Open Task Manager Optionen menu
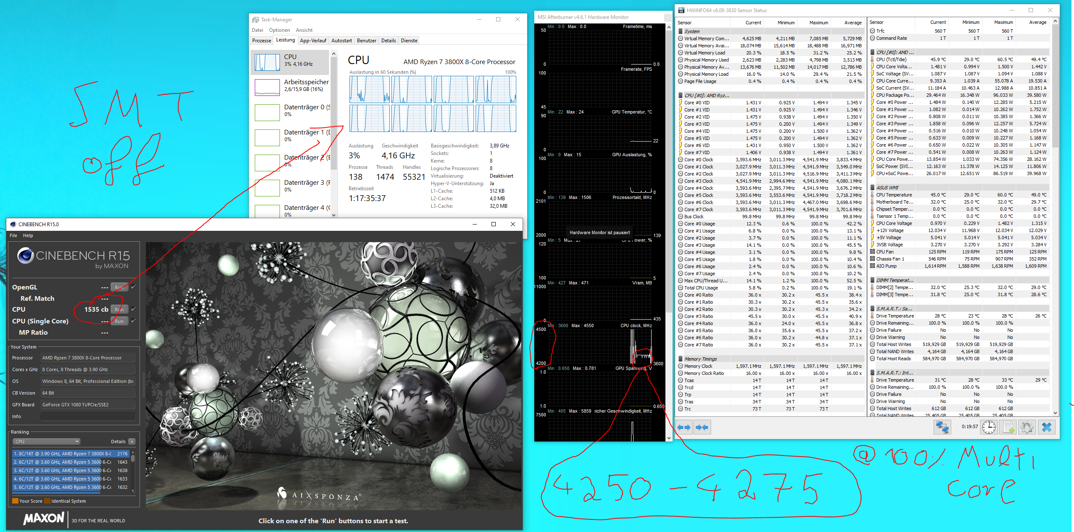The width and height of the screenshot is (1074, 532). pos(279,30)
